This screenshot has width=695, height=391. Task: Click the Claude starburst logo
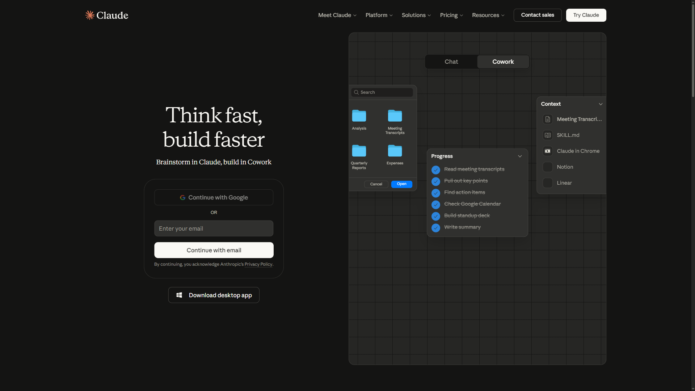click(90, 15)
